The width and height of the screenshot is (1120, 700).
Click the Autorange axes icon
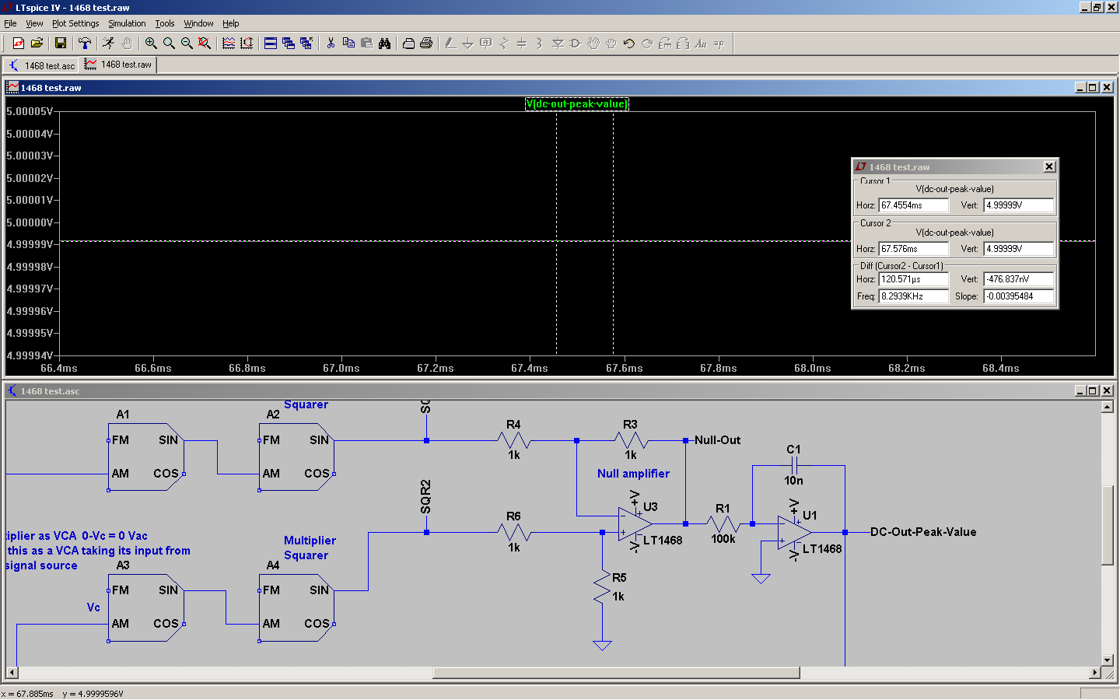pyautogui.click(x=247, y=44)
